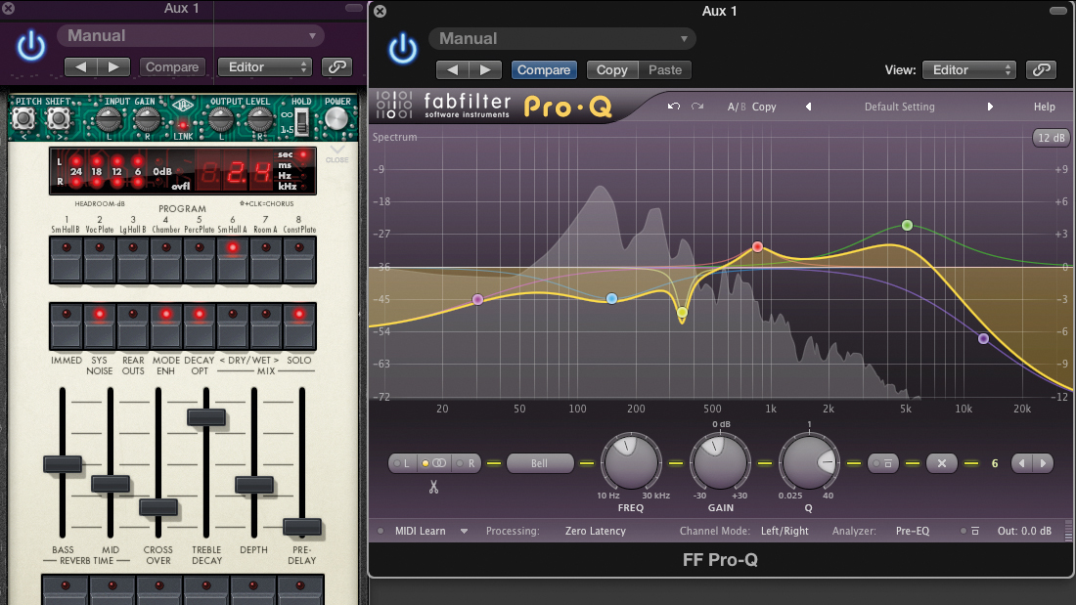The width and height of the screenshot is (1076, 605).
Task: Select program 6 Sm Hall A
Action: tap(233, 259)
